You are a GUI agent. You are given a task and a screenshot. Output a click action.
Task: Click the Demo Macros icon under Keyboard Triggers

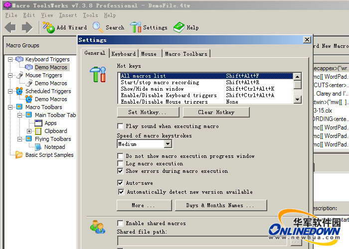(29, 67)
